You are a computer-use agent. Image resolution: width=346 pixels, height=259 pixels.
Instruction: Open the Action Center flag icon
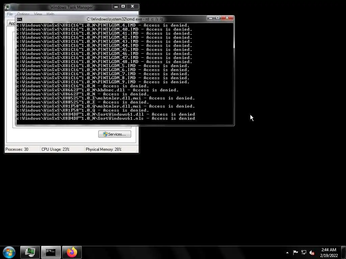tap(295, 252)
